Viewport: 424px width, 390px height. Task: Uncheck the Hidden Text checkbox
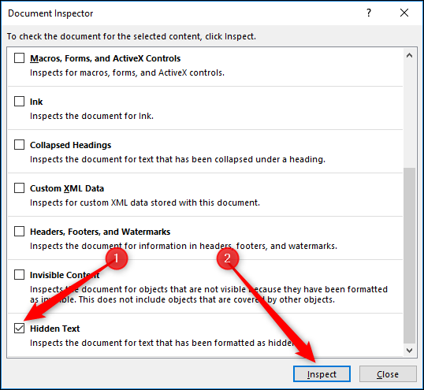(x=19, y=329)
